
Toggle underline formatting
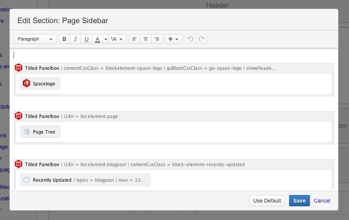click(x=86, y=39)
